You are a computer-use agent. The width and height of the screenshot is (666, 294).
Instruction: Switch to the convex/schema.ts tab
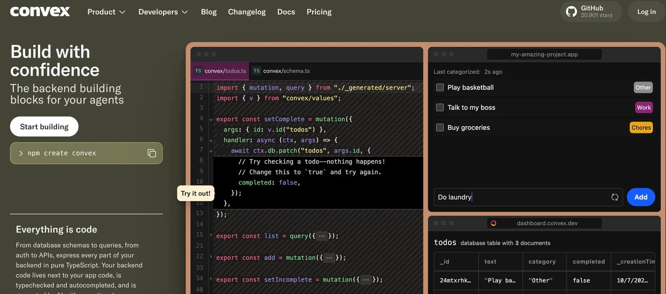281,71
